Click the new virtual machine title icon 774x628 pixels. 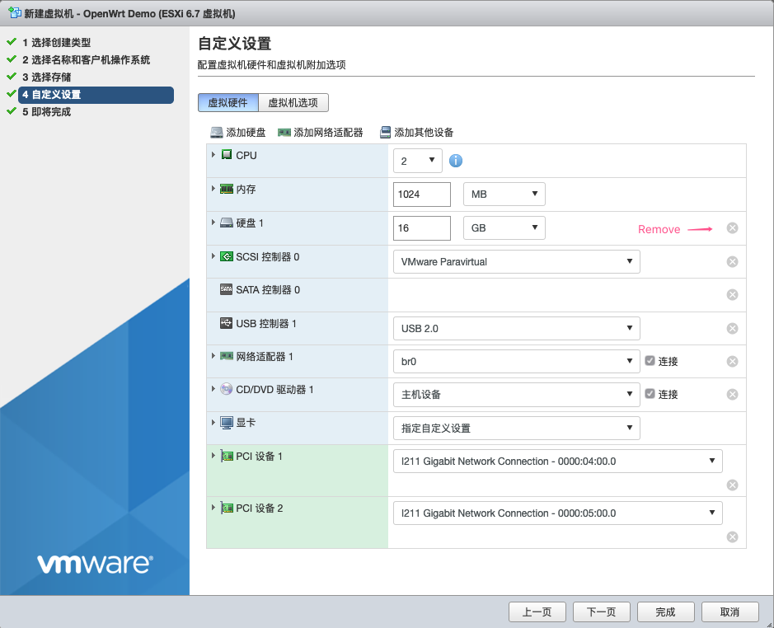click(15, 13)
